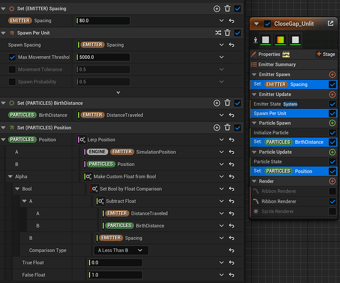The image size is (340, 283).
Task: Click the Lerp Position dynamic input icon
Action: point(82,140)
